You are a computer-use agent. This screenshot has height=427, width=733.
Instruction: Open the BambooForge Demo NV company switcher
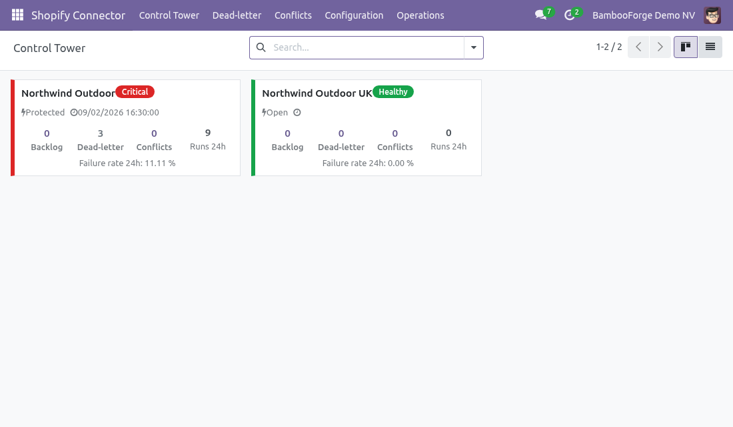[x=644, y=15]
